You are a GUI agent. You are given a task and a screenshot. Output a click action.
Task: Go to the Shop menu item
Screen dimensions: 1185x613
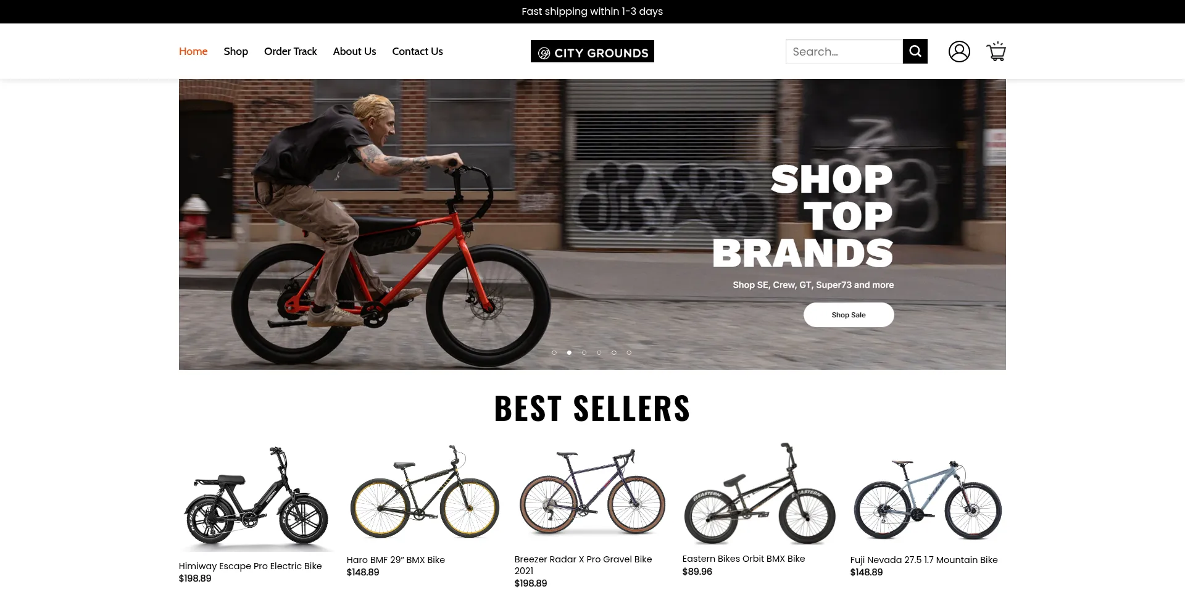point(236,51)
